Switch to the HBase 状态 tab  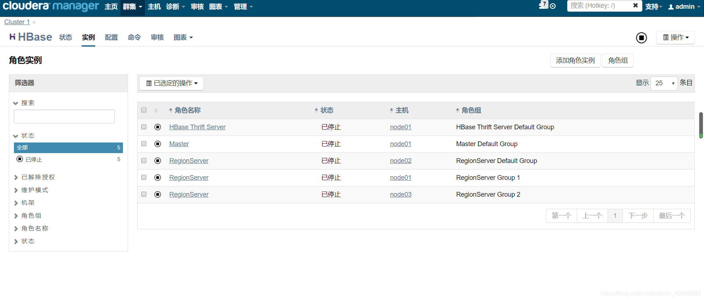click(x=66, y=37)
